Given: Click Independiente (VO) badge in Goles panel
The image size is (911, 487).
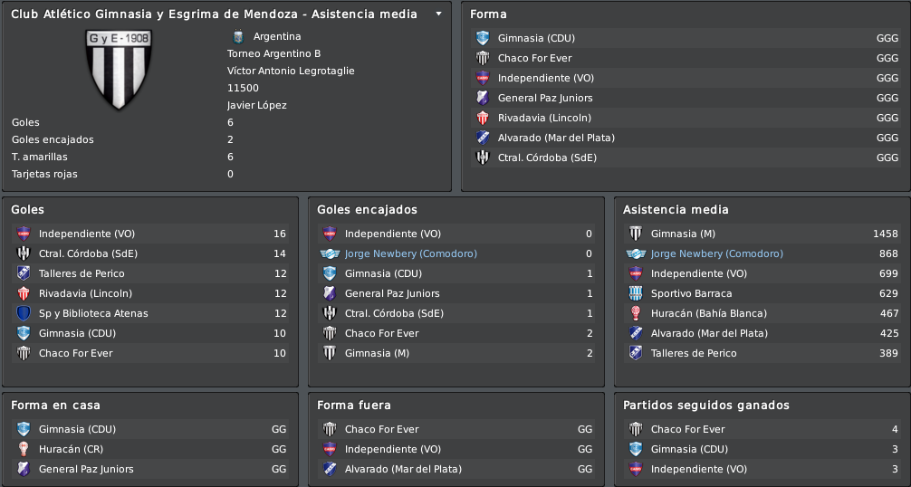Looking at the screenshot, I should pos(24,234).
